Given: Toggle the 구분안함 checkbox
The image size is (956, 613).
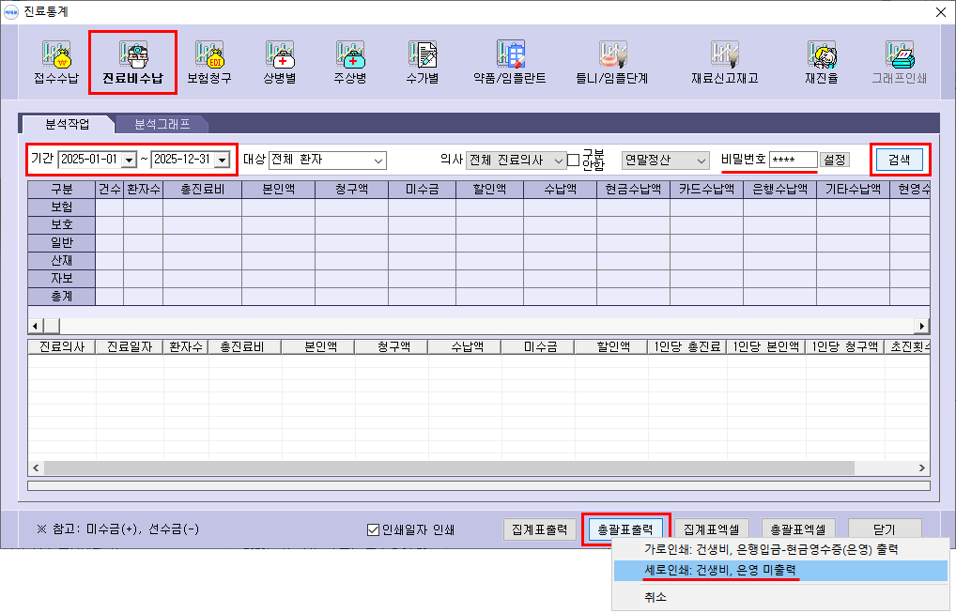Looking at the screenshot, I should click(574, 161).
